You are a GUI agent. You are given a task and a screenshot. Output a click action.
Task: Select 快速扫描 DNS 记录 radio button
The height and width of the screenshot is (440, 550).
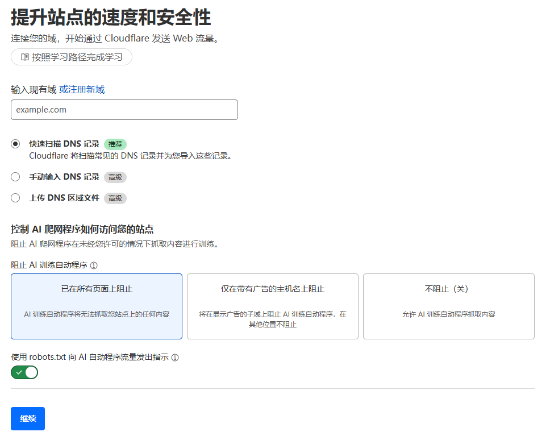click(x=15, y=144)
